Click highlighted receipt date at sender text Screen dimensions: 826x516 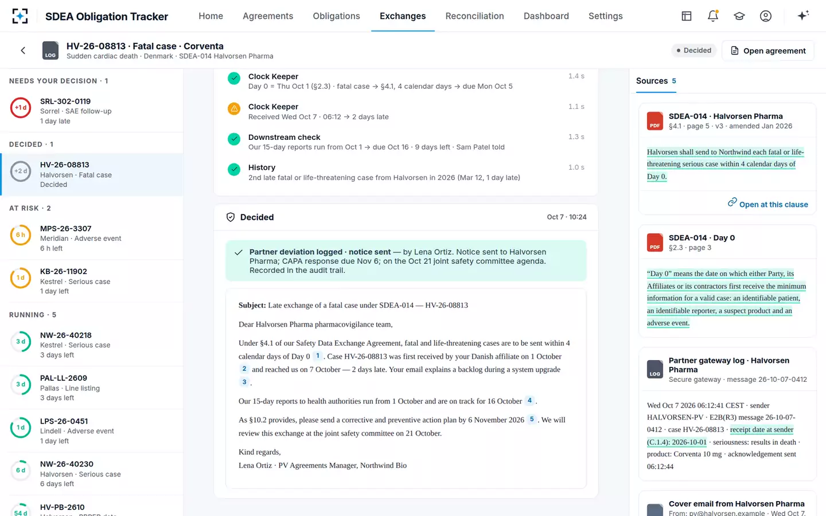pos(720,436)
